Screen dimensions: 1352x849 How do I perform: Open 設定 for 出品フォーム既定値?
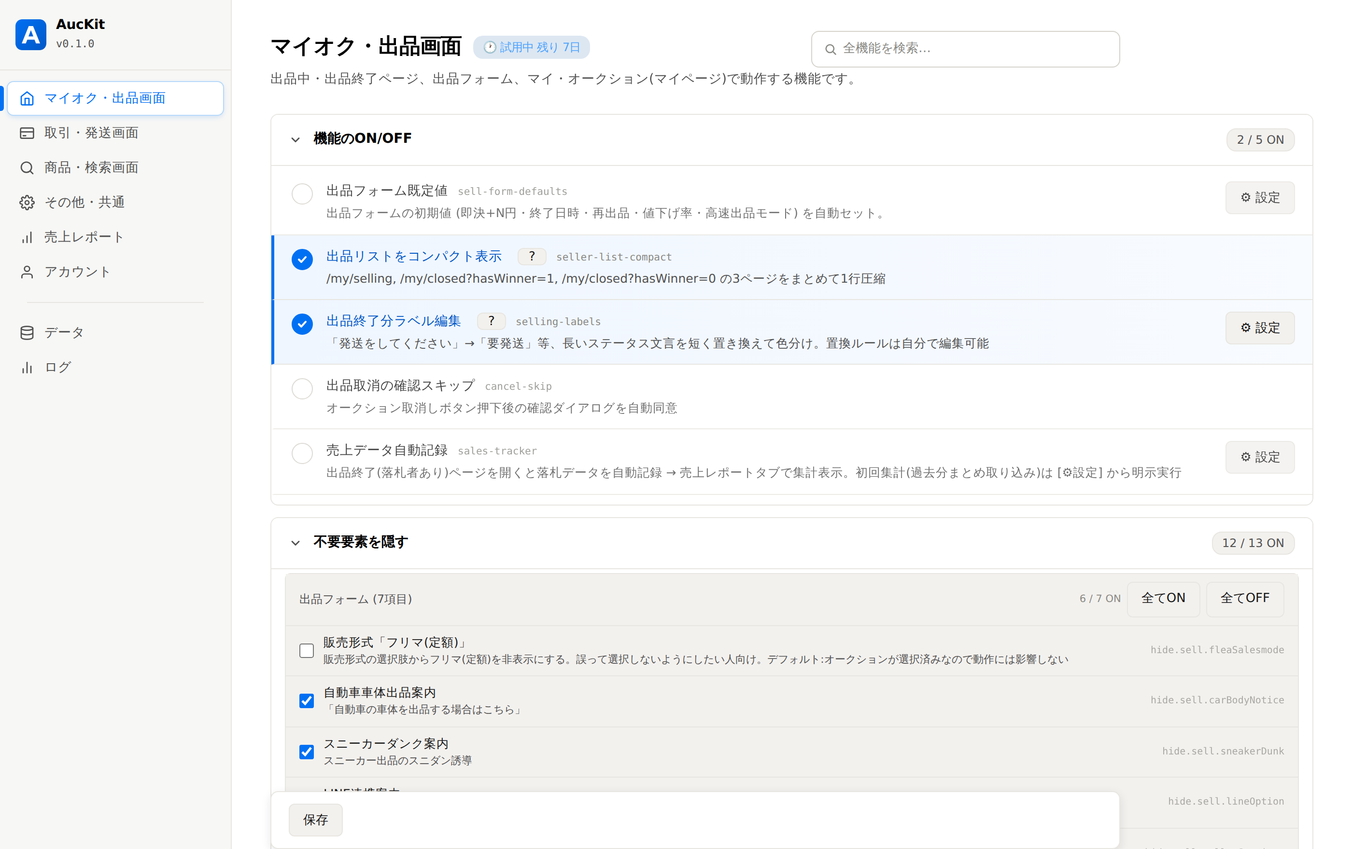pos(1260,197)
